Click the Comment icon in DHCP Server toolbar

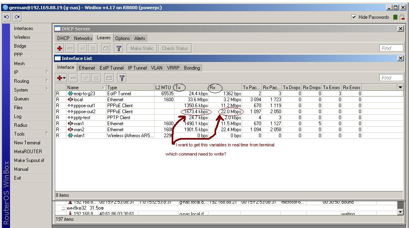tap(106, 48)
